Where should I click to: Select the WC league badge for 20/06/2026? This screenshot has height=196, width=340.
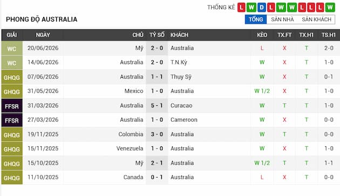point(12,49)
